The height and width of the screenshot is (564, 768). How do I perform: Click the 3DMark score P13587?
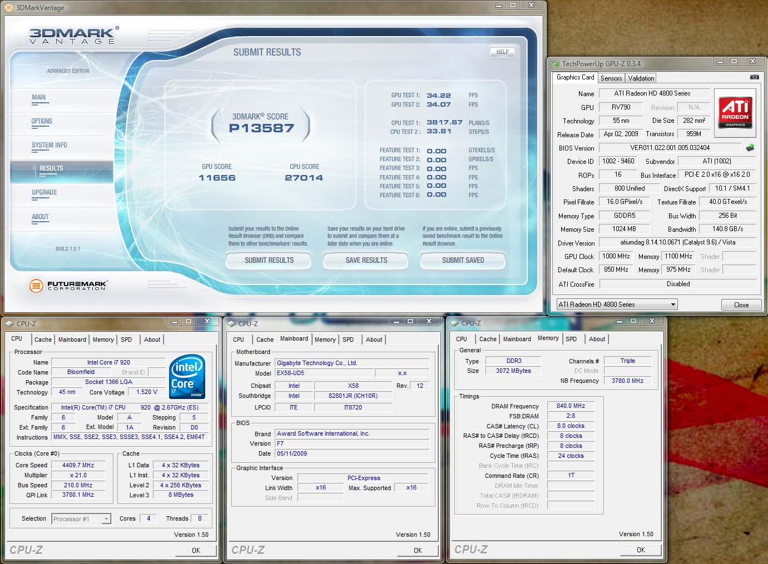pos(261,128)
